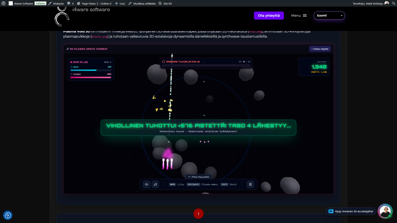The height and width of the screenshot is (223, 397).
Task: Click the Taso 3 level indicator
Action: point(107,62)
